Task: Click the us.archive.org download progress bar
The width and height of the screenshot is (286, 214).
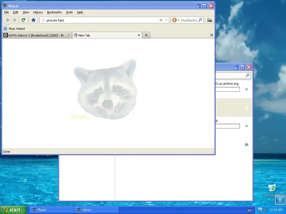Action: 228,89
